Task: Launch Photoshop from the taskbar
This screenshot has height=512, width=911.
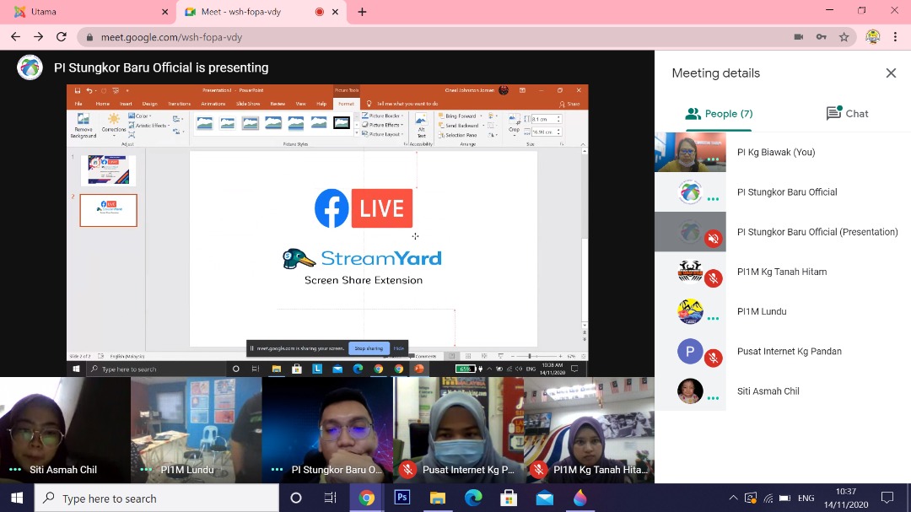Action: [402, 499]
